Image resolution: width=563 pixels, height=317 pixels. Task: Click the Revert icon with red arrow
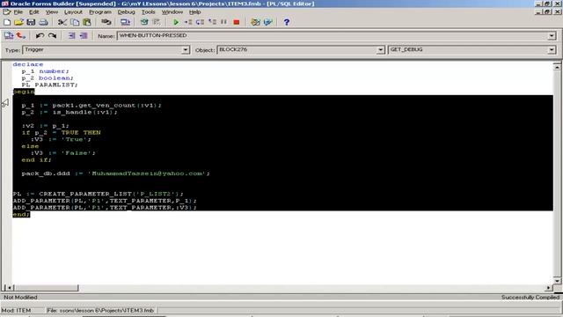[21, 35]
